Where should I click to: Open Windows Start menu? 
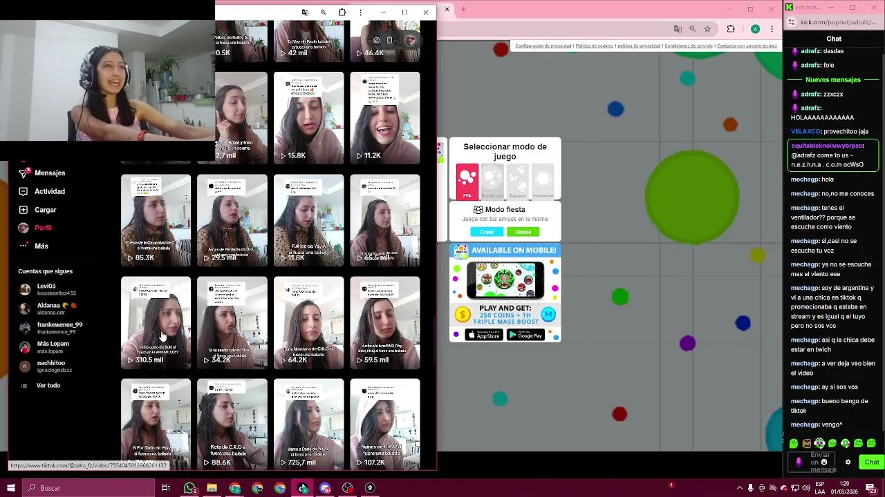[11, 488]
